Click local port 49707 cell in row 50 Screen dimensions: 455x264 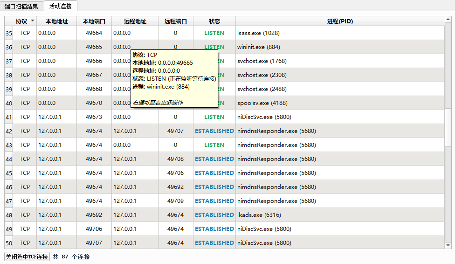click(x=94, y=243)
